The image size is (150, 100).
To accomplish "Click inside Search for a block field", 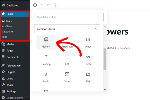I will [x=69, y=17].
